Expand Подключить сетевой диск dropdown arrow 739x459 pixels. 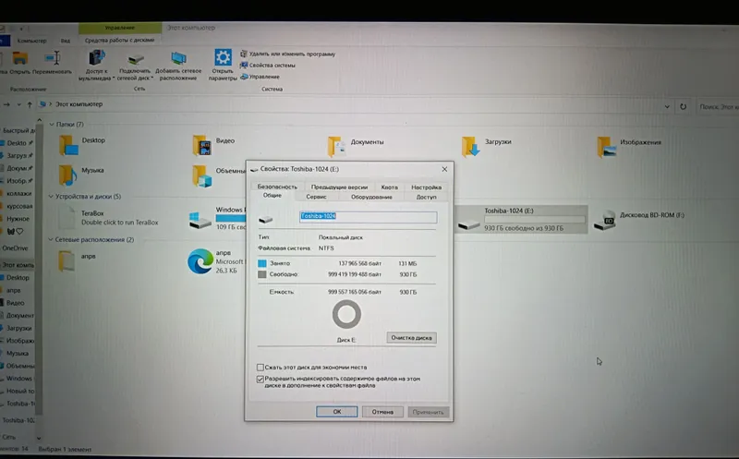pyautogui.click(x=151, y=79)
